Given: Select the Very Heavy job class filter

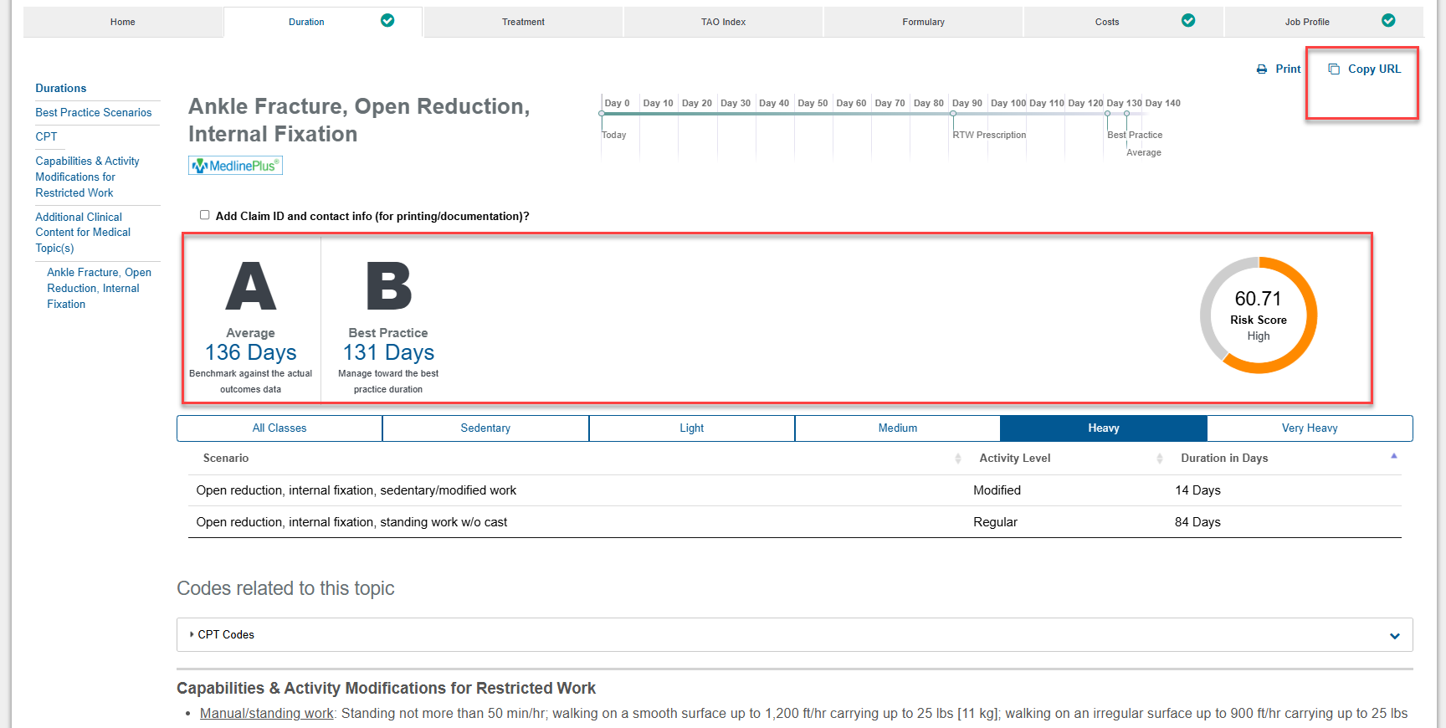Looking at the screenshot, I should point(1310,428).
